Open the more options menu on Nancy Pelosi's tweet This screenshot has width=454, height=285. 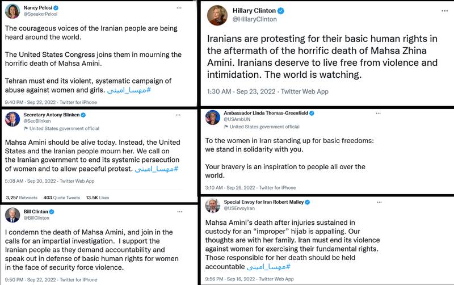coord(179,9)
